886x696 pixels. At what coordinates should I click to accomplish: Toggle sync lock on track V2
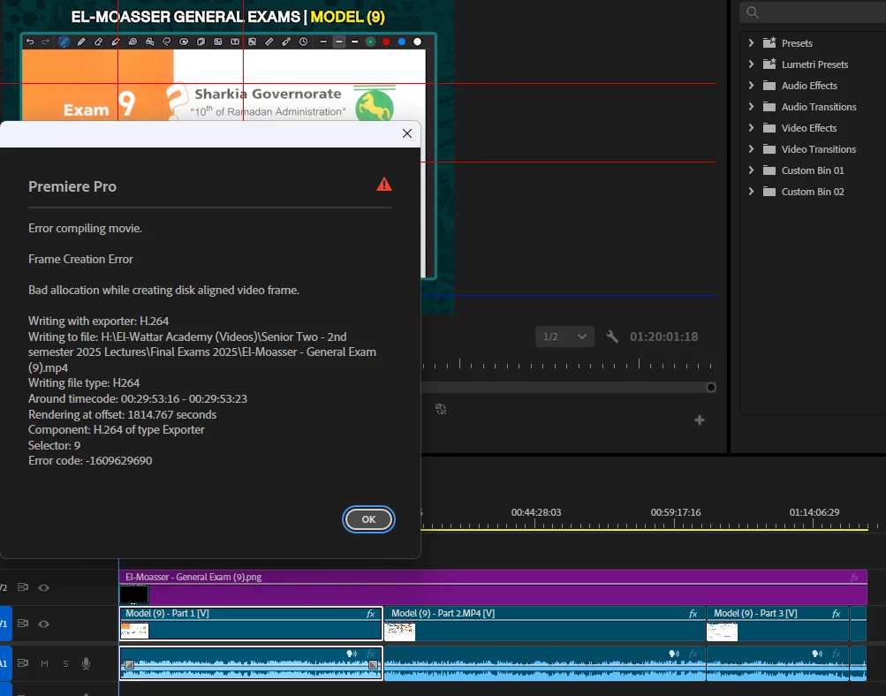tap(23, 587)
